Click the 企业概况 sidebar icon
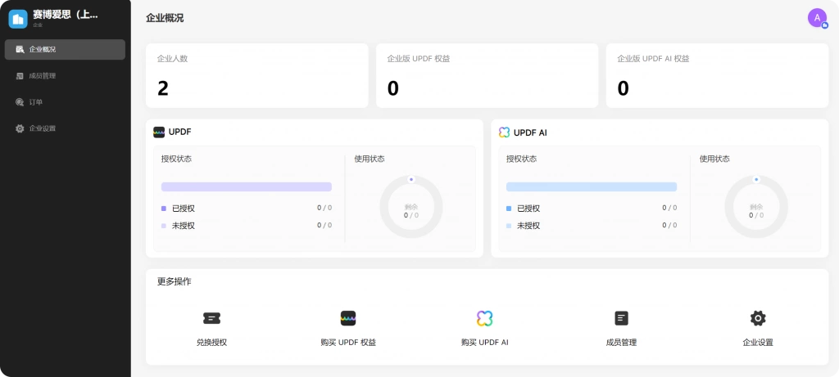 point(20,49)
